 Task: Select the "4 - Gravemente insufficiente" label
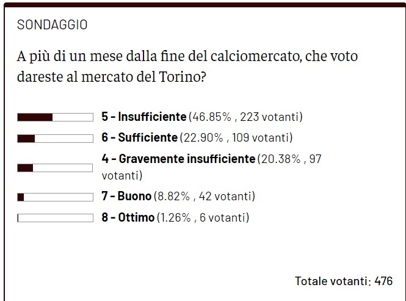click(x=178, y=159)
